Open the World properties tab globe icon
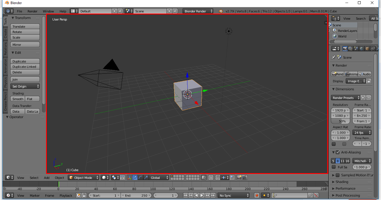This screenshot has width=381, height=200. (x=361, y=48)
